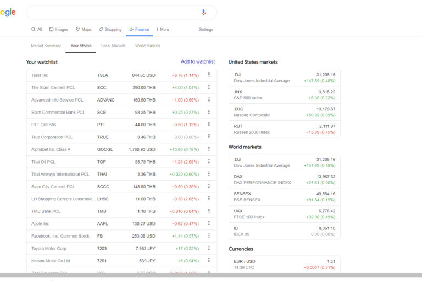Image resolution: width=422 pixels, height=281 pixels.
Task: Switch to the World Markets tab
Action: 148,46
